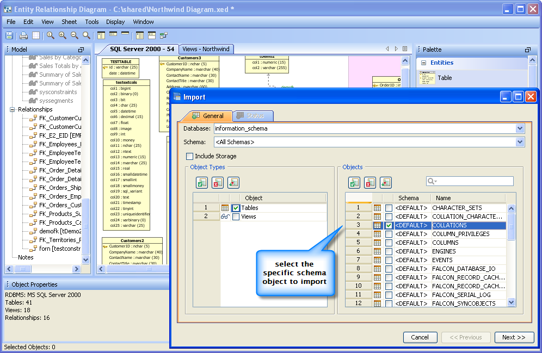Check the COLUMNS checkbox
The image size is (542, 353).
coord(389,243)
